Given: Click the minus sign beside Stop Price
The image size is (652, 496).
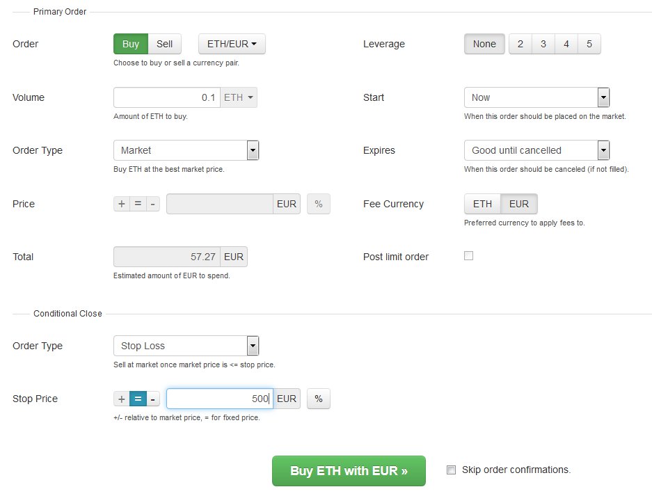Looking at the screenshot, I should [153, 399].
